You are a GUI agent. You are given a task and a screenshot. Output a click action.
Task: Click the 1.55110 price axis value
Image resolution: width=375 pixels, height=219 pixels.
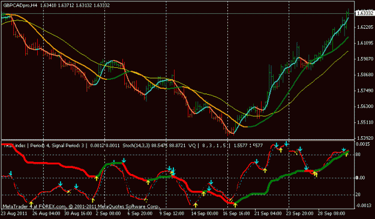pos(365,122)
